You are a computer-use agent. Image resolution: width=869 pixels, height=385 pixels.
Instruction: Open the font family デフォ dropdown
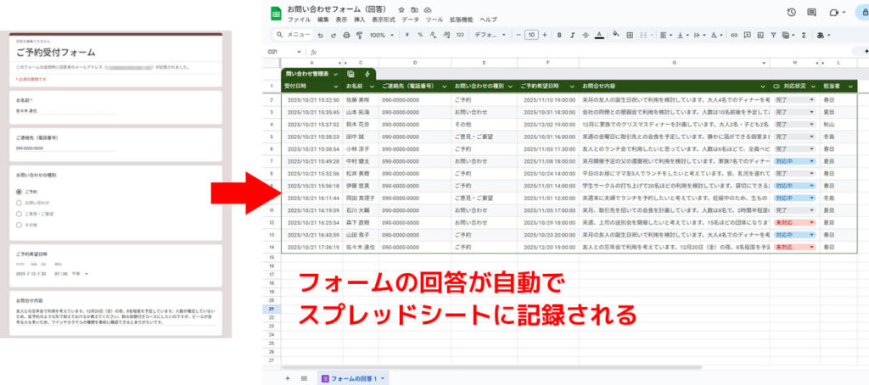click(x=490, y=35)
